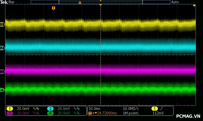Click the 10.0MS/s sample rate readout
203x121 pixels.
(131, 109)
